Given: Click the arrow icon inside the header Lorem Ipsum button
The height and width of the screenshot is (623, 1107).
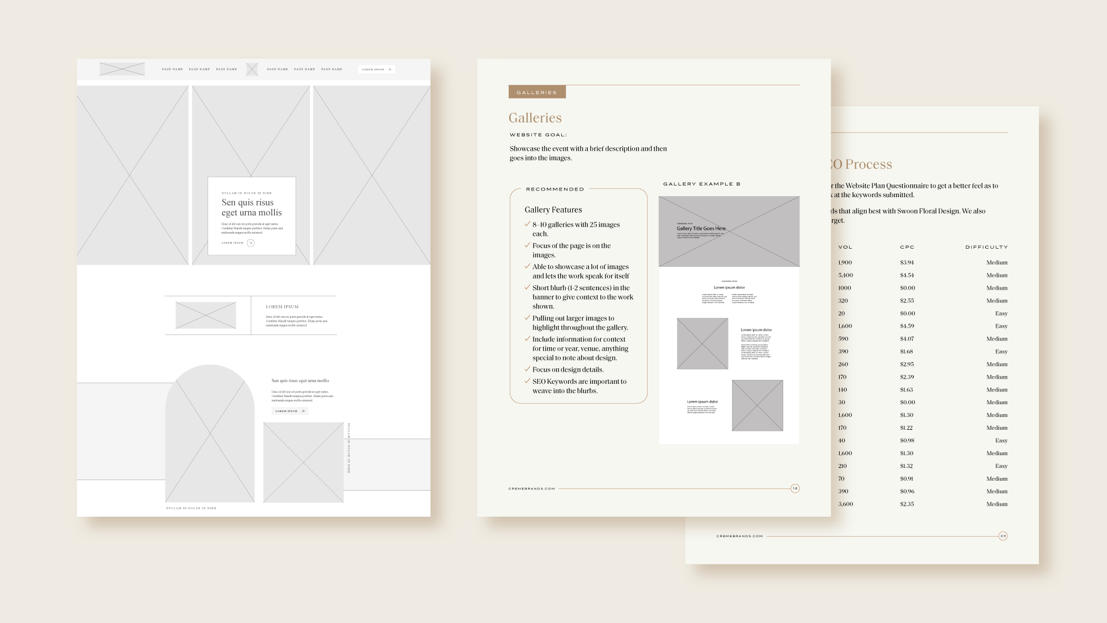Looking at the screenshot, I should coord(389,69).
